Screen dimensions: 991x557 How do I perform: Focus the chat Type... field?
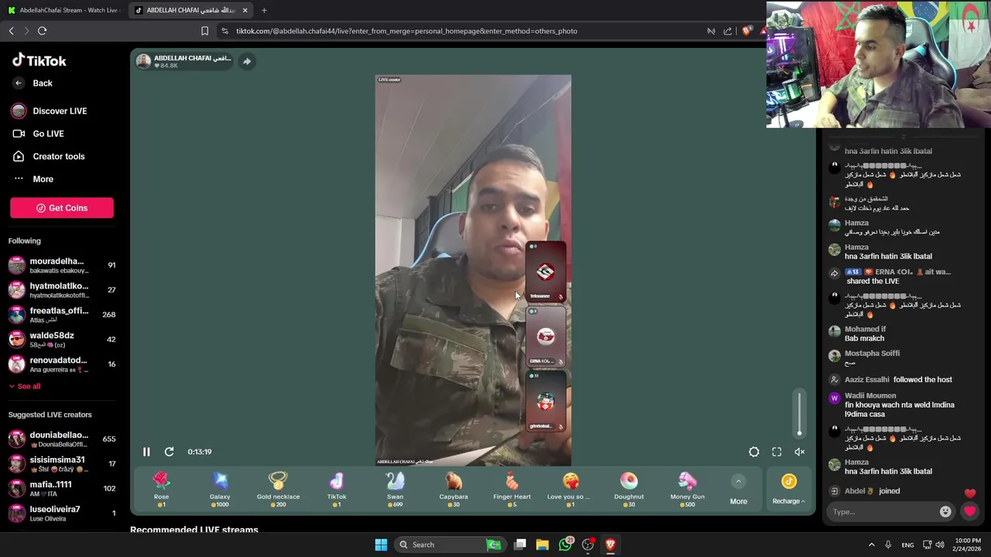pyautogui.click(x=881, y=511)
